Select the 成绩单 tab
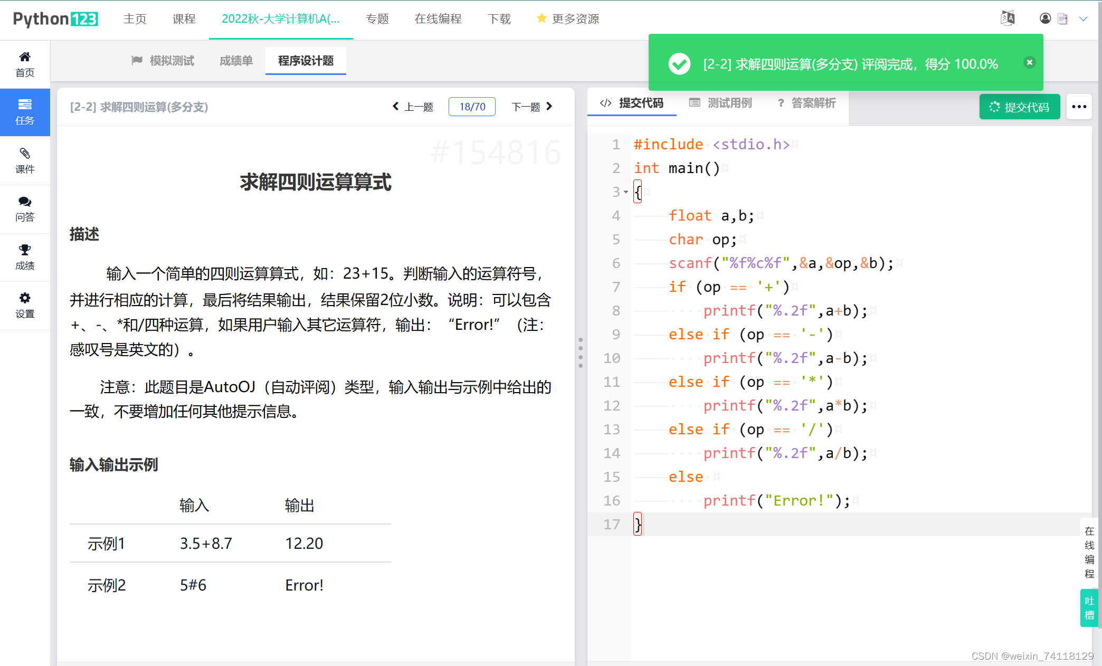 tap(235, 60)
